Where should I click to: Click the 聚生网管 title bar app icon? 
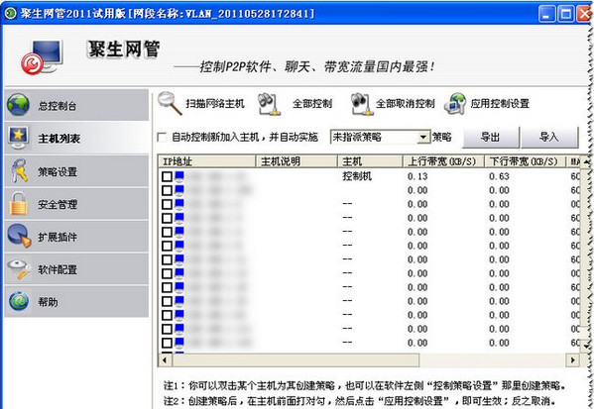pyautogui.click(x=11, y=13)
